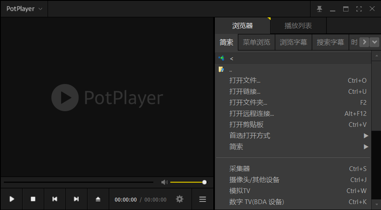
Task: Skip to the next track
Action: (x=76, y=199)
